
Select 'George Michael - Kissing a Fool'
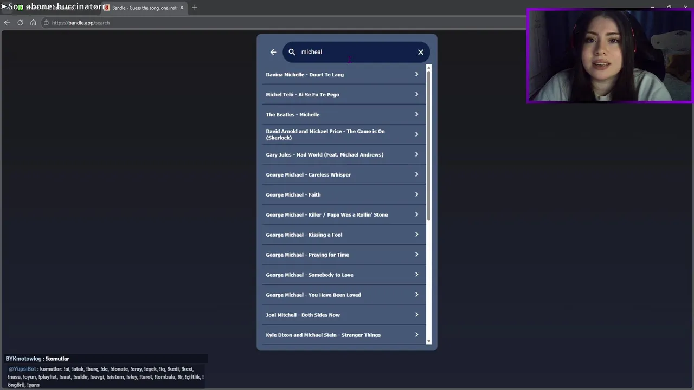[344, 235]
